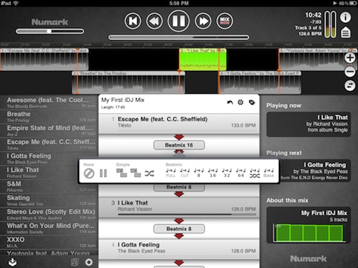Choose the Beatmix Bass transition
Image resolution: width=358 pixels, height=268 pixels.
[268, 173]
